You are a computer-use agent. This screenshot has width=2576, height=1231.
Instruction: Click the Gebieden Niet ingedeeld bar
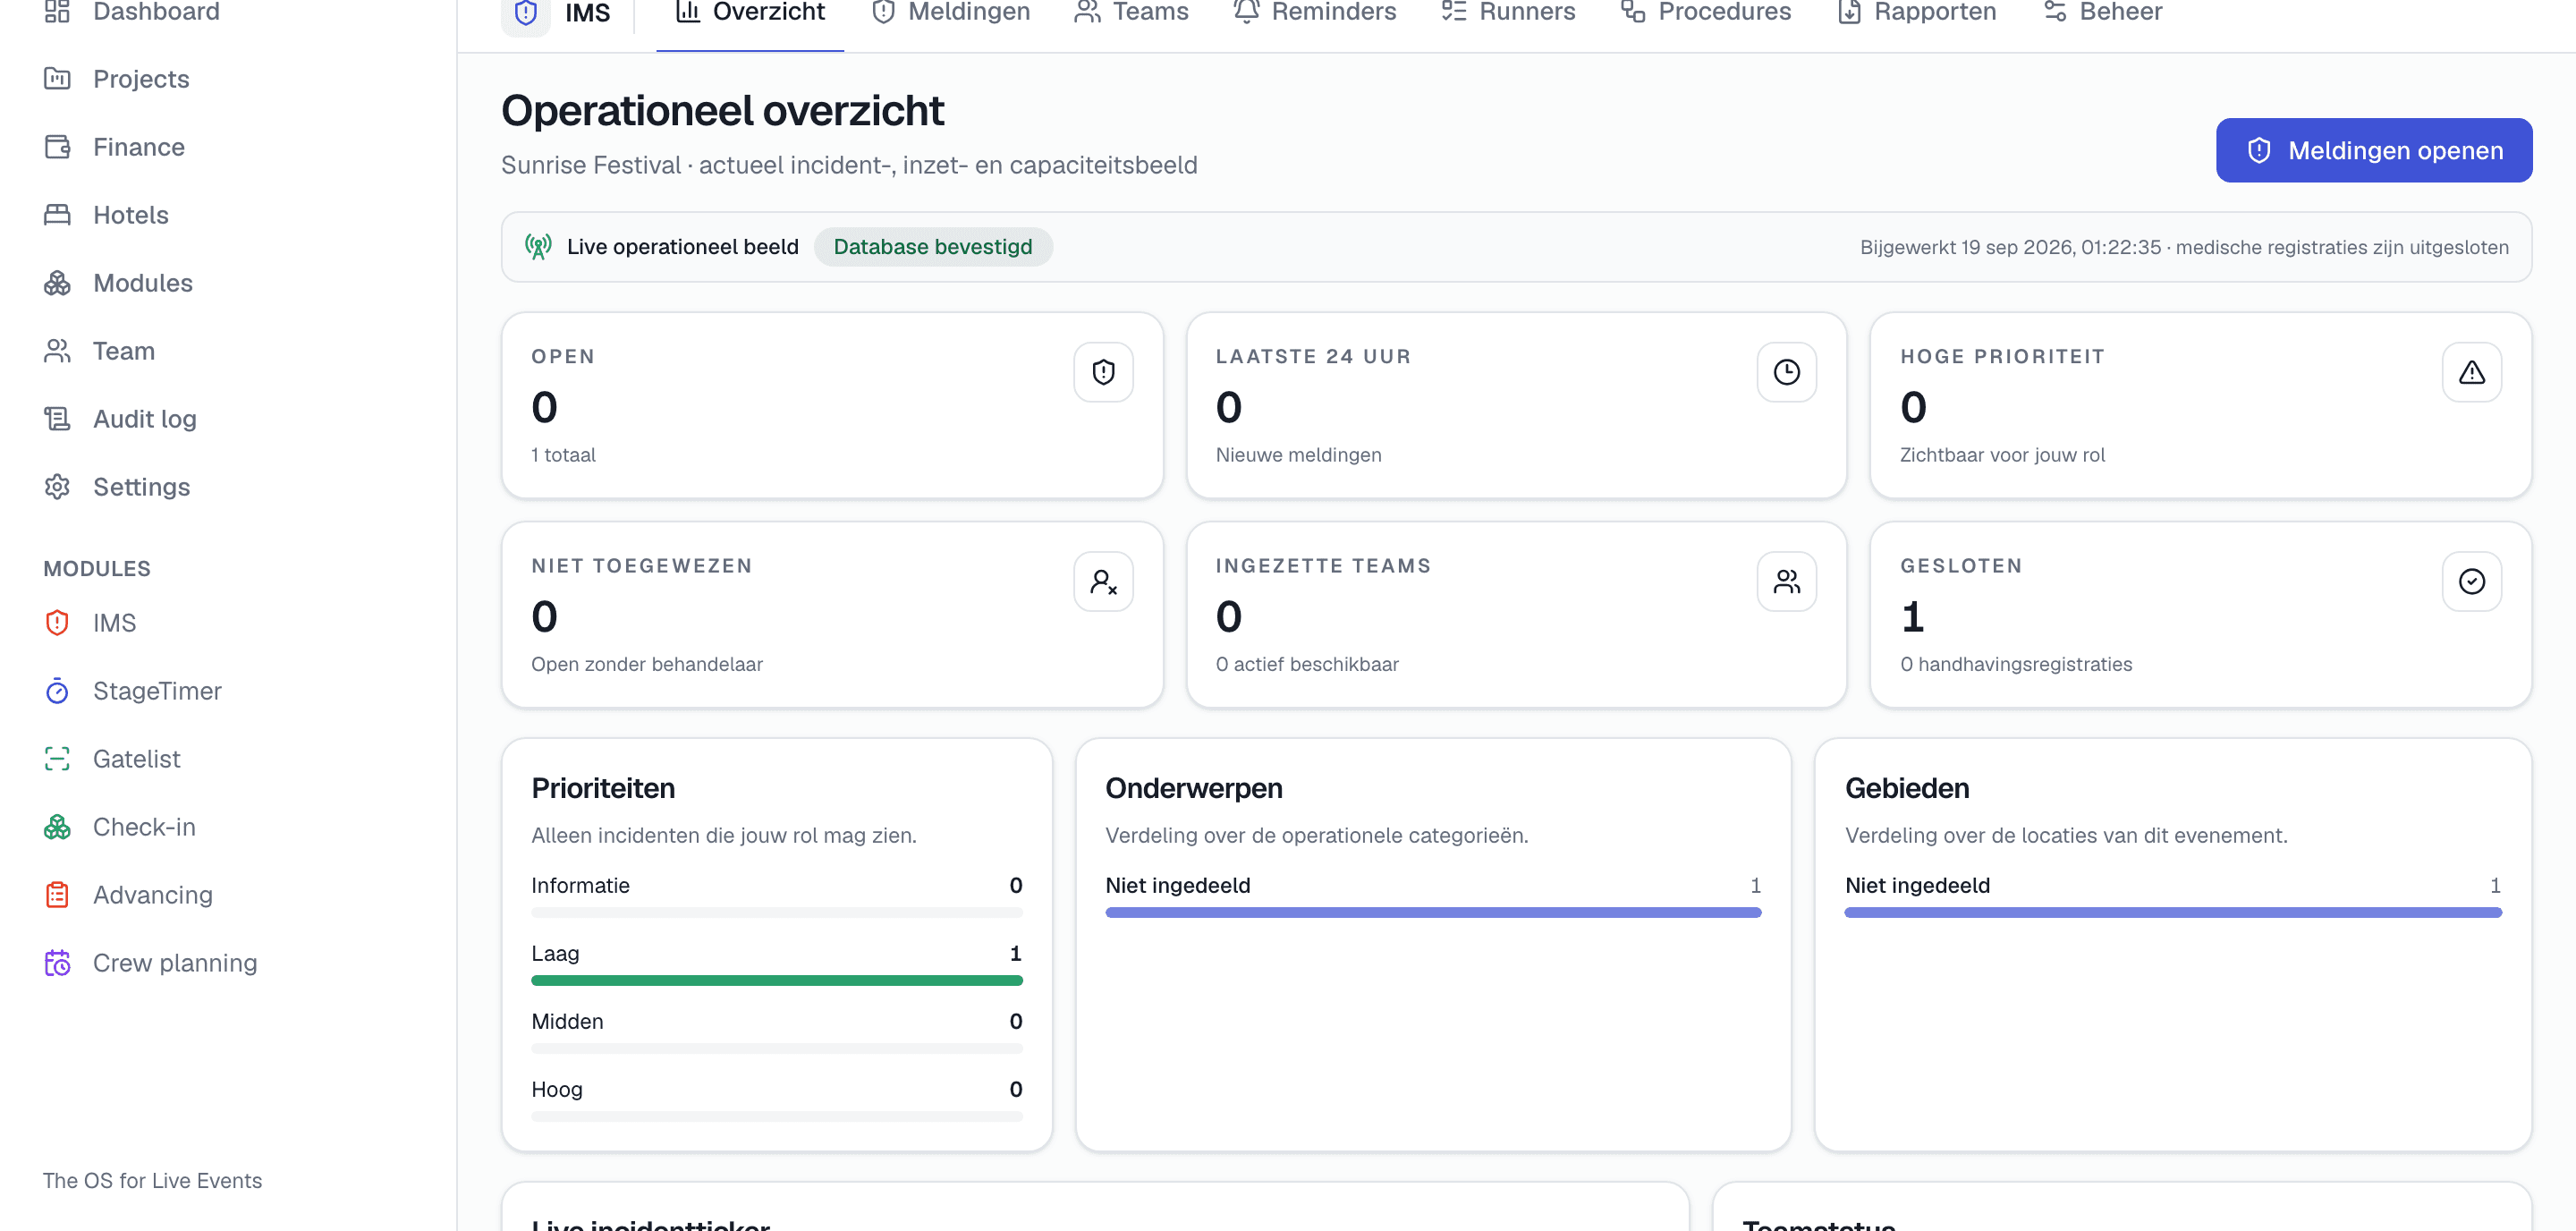(x=2173, y=912)
